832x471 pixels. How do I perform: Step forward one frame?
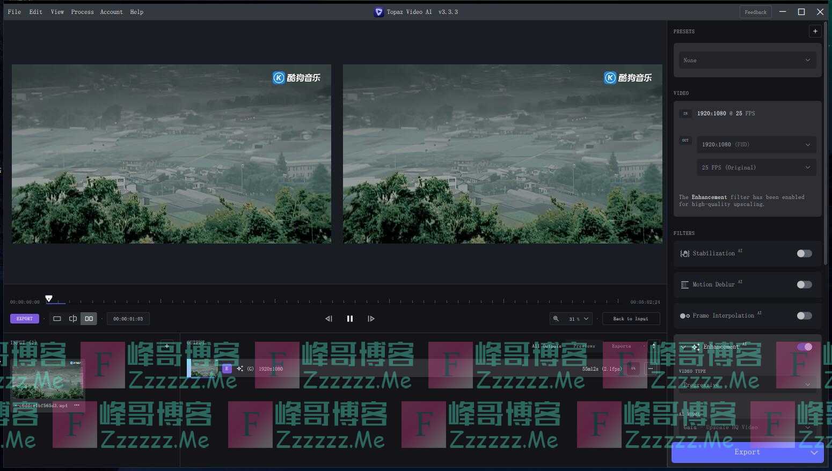coord(371,319)
